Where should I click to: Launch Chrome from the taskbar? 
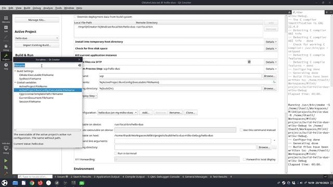(32, 183)
